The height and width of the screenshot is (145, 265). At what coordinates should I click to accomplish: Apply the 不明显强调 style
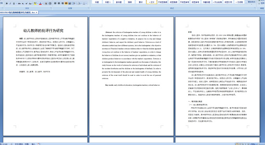point(163,2)
